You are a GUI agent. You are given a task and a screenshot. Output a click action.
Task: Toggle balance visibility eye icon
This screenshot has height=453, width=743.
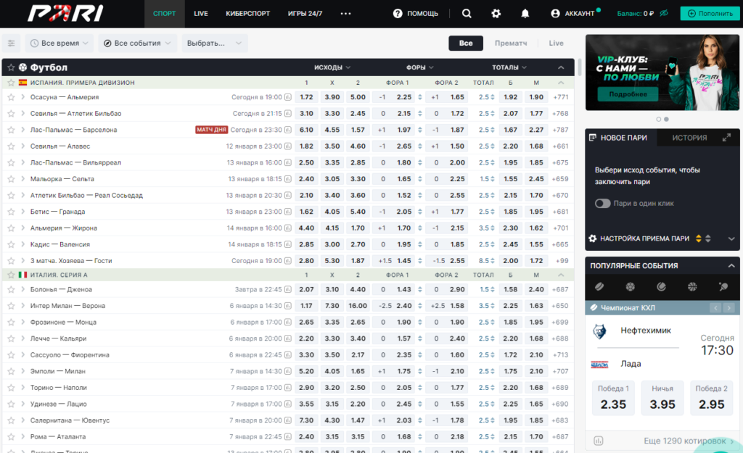click(664, 13)
